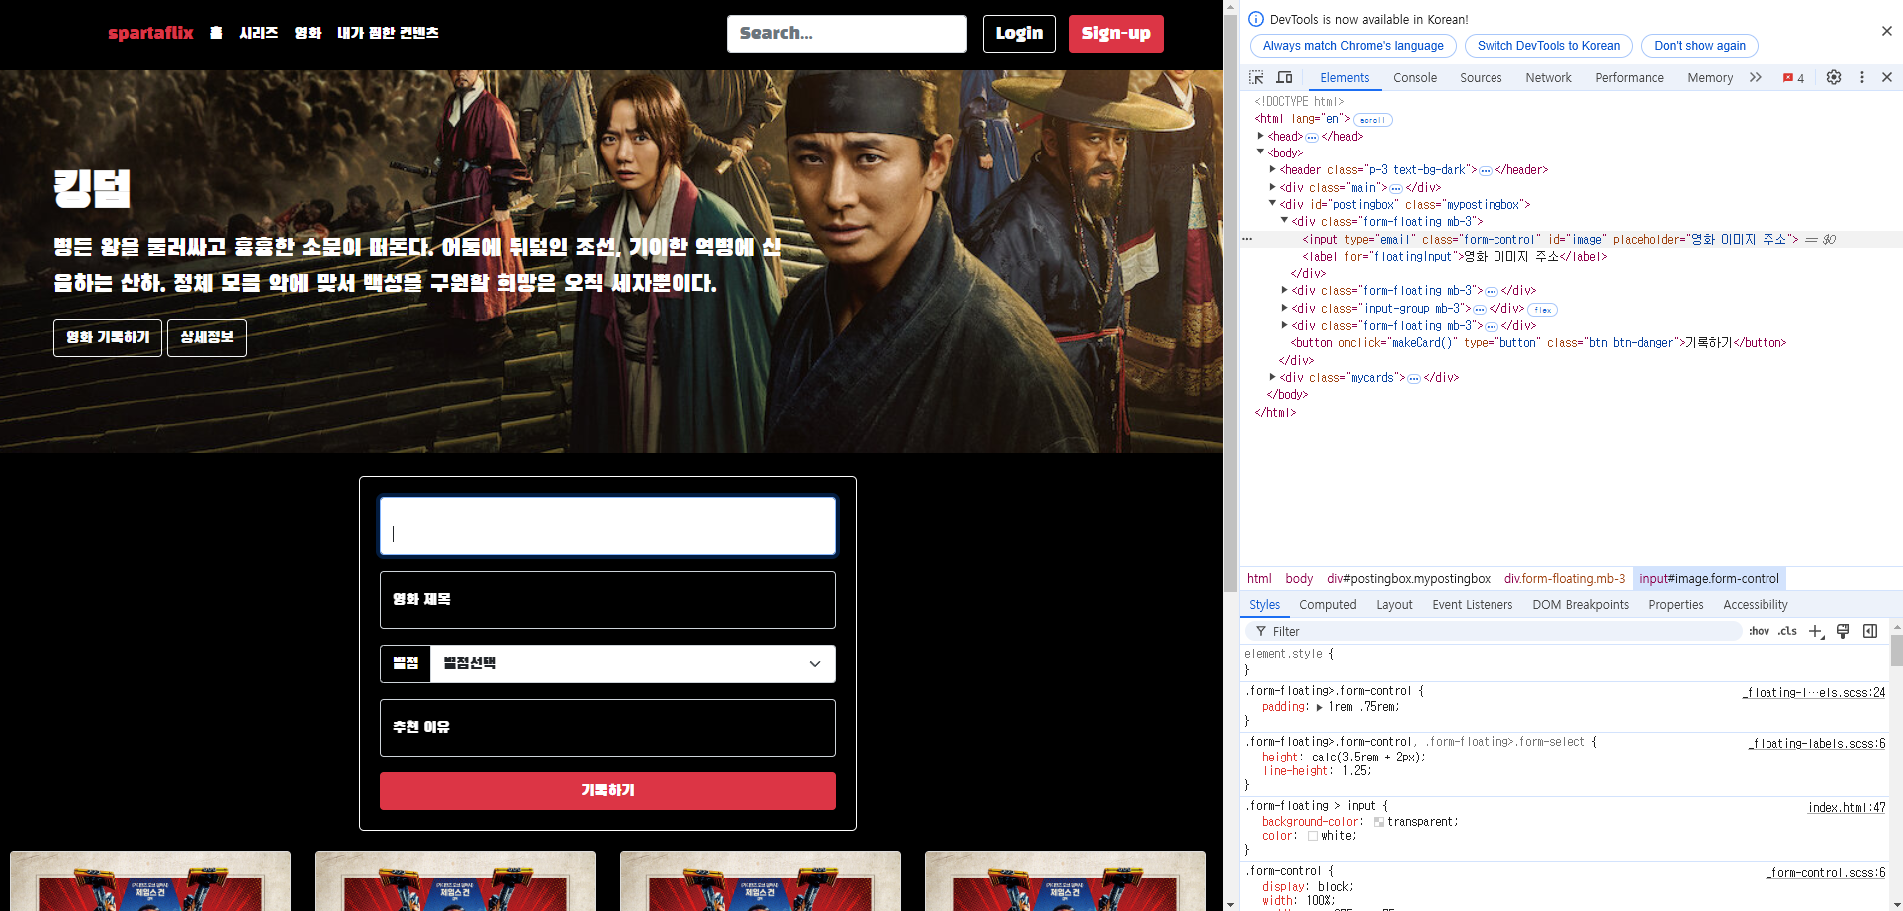Open the DevTools three-dot customize menu
This screenshot has width=1903, height=911.
click(1861, 77)
